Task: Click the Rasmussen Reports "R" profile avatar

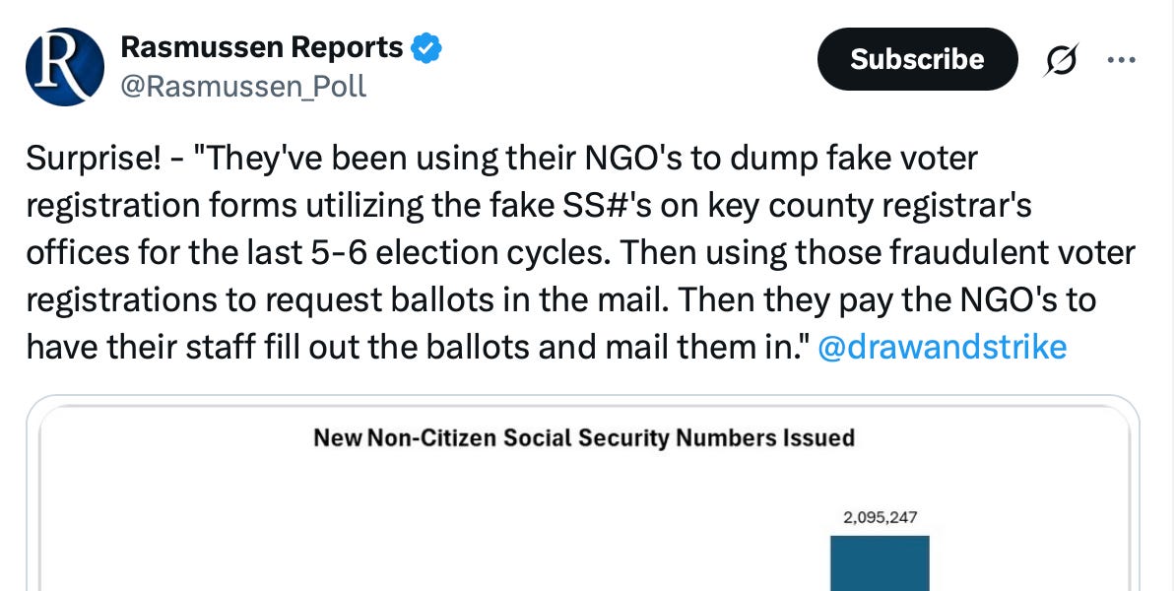Action: [x=64, y=66]
